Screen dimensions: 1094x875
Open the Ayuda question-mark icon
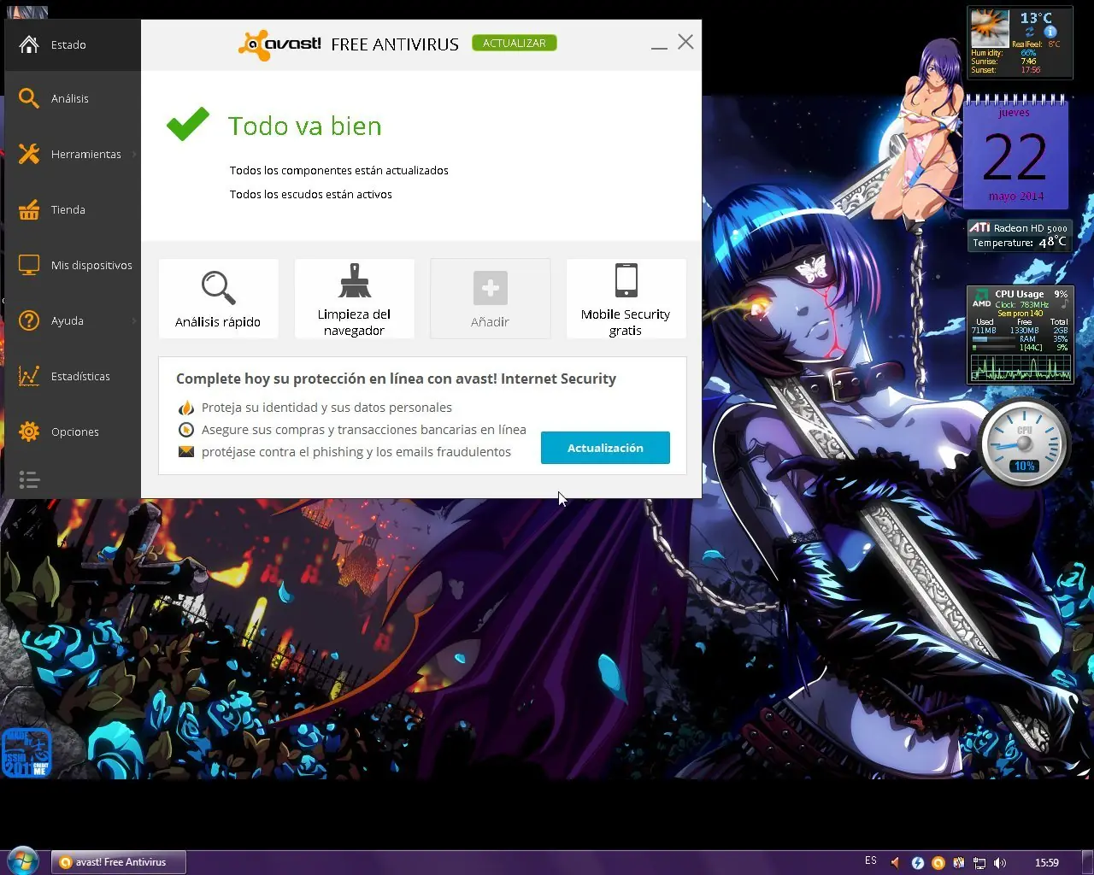click(x=29, y=320)
